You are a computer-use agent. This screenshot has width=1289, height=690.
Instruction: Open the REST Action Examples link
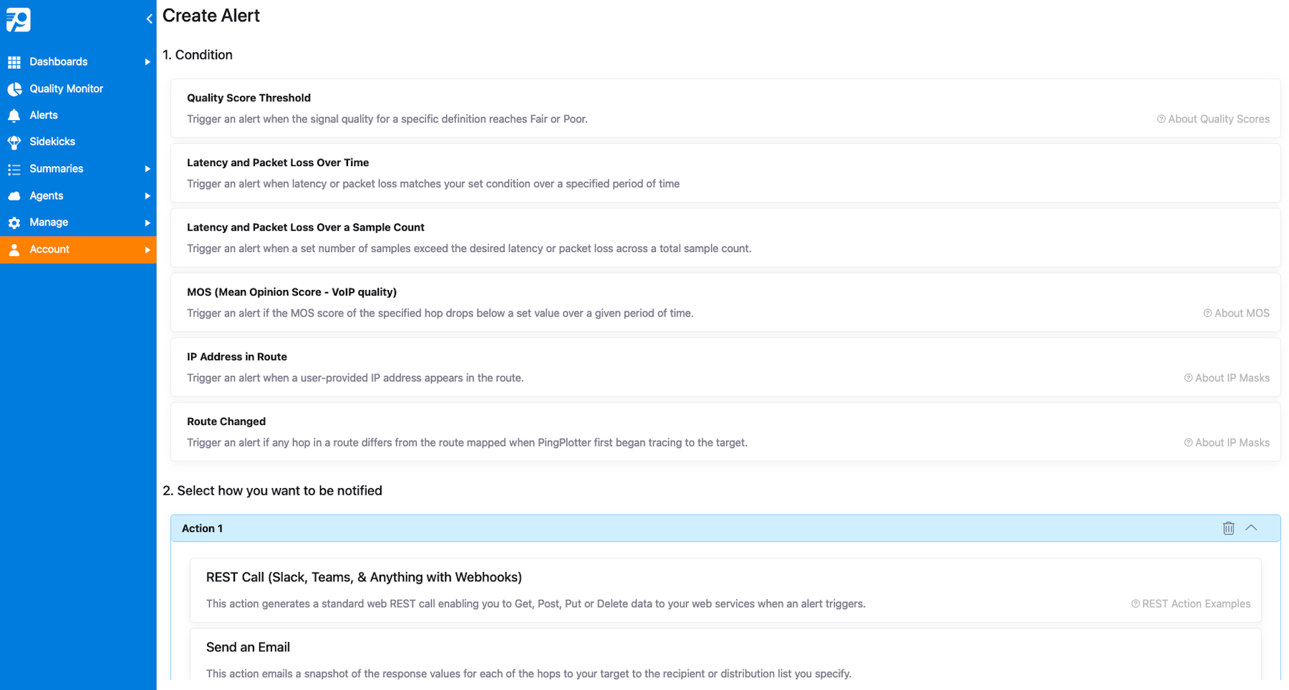[1190, 604]
